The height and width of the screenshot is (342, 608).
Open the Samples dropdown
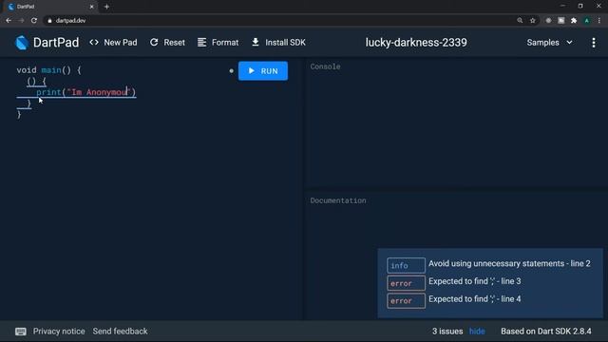click(549, 43)
